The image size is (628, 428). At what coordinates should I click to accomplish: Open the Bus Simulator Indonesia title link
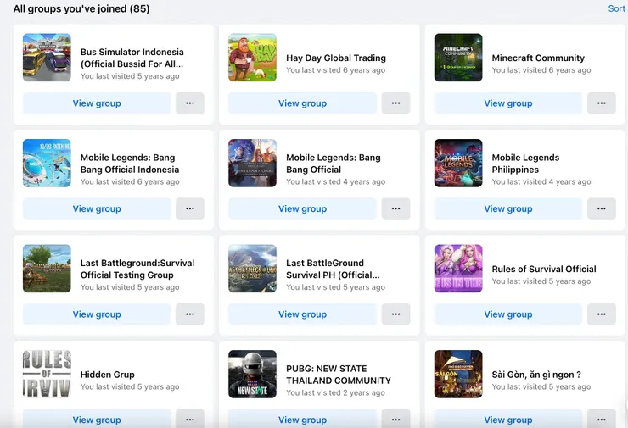(132, 58)
